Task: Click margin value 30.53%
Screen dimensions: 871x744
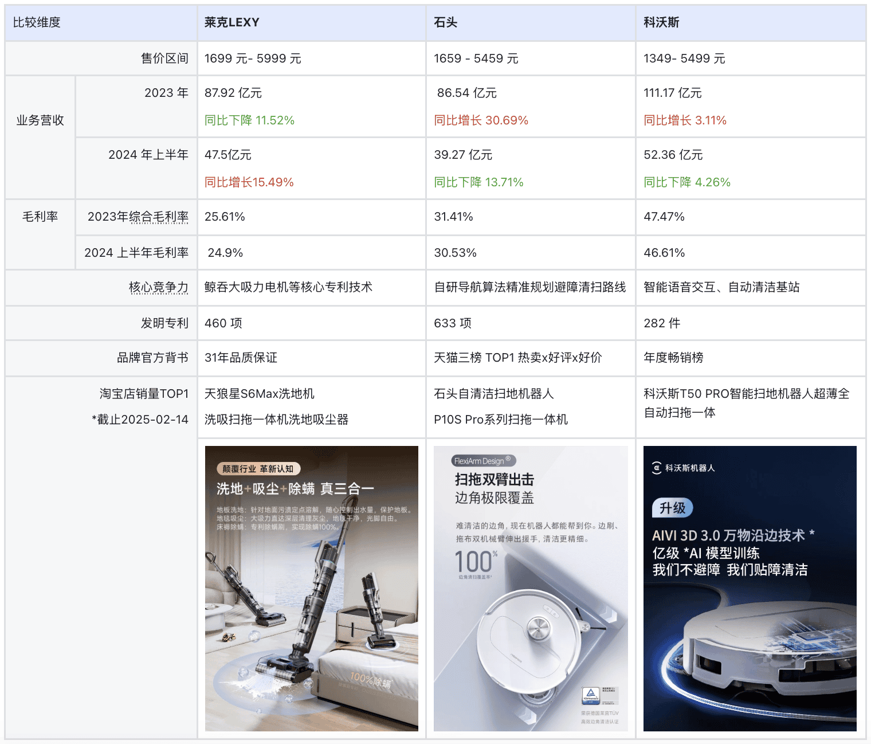Action: [x=455, y=253]
